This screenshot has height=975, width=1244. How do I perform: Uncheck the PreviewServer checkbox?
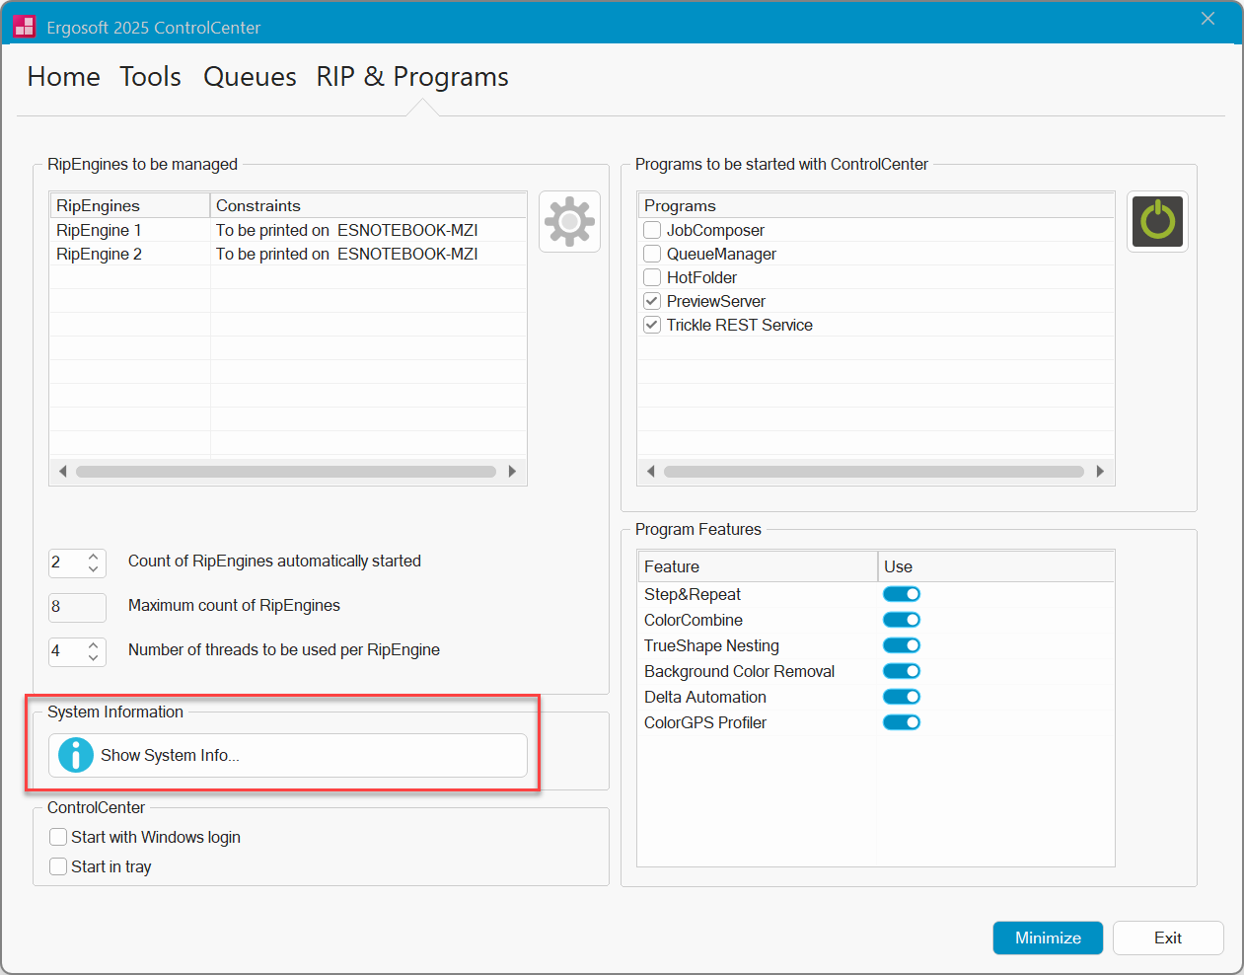click(652, 301)
